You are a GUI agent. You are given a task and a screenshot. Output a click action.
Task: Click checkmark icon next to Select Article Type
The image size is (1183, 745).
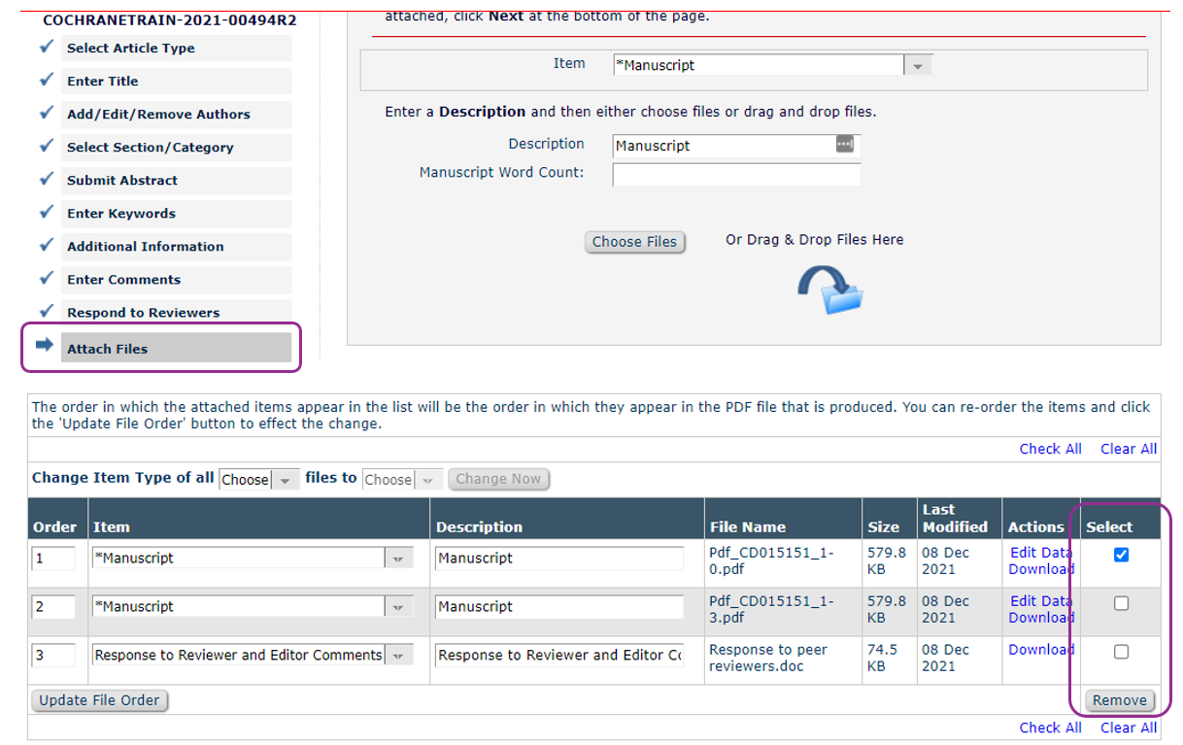pos(46,48)
